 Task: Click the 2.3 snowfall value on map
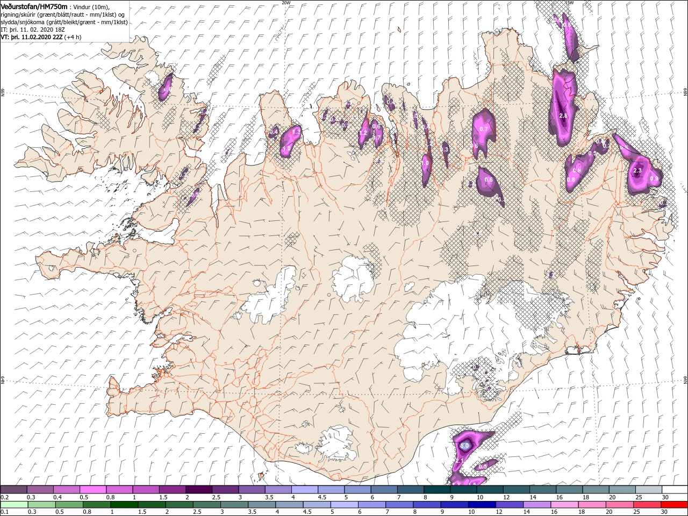pyautogui.click(x=637, y=171)
